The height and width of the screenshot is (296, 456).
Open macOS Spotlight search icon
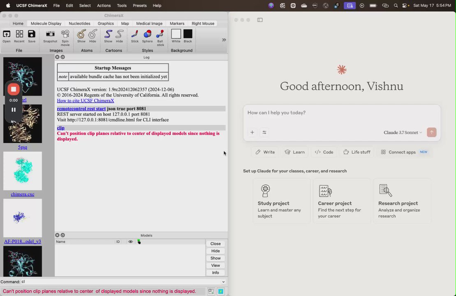[x=396, y=5]
